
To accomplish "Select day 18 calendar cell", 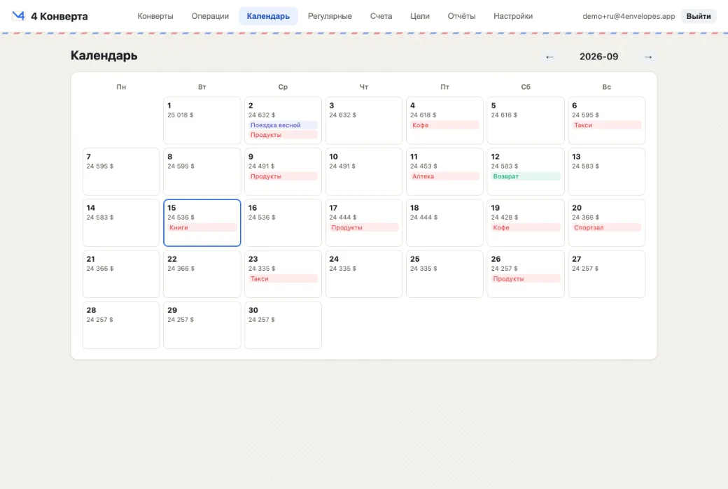I will pyautogui.click(x=444, y=222).
